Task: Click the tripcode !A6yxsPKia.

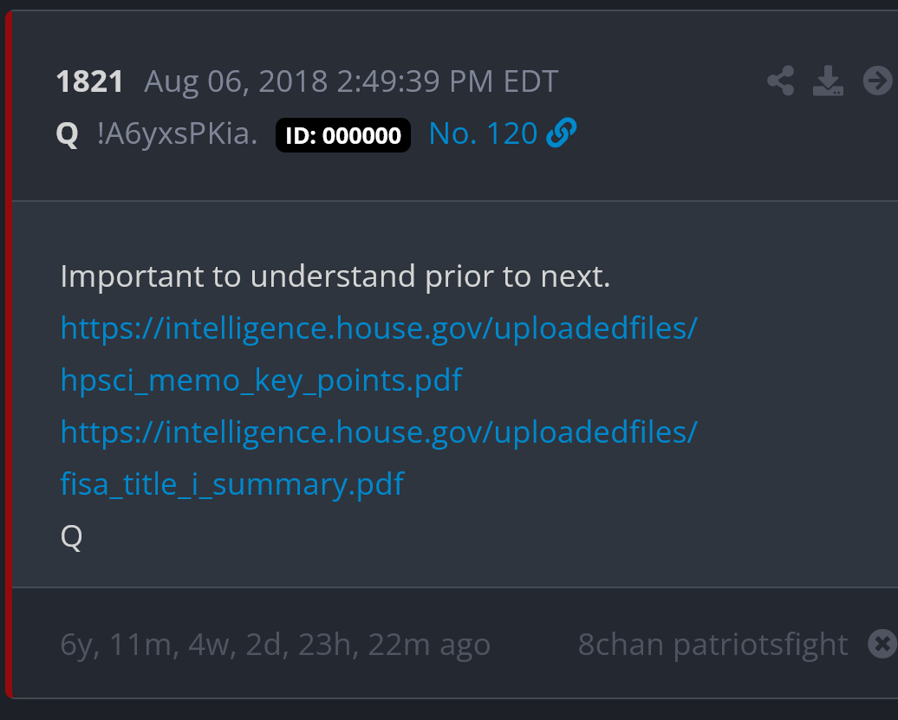Action: 178,135
